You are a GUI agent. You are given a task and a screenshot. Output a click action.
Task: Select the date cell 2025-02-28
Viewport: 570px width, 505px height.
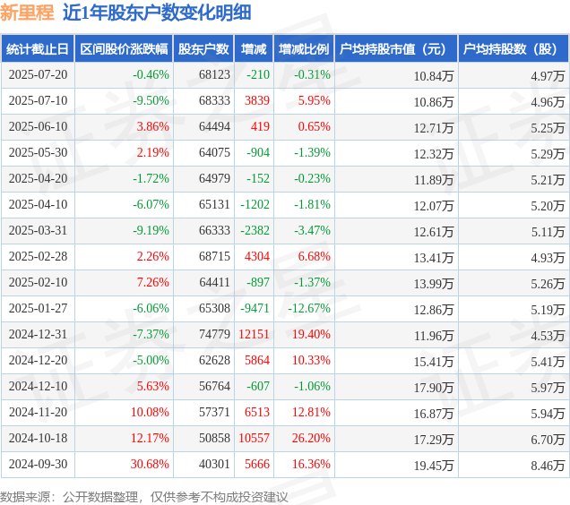[39, 256]
